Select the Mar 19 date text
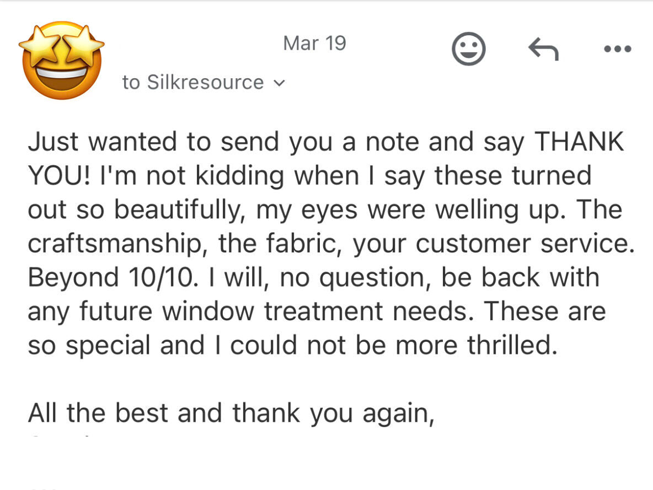Viewport: 653px width, 490px height. [x=314, y=42]
